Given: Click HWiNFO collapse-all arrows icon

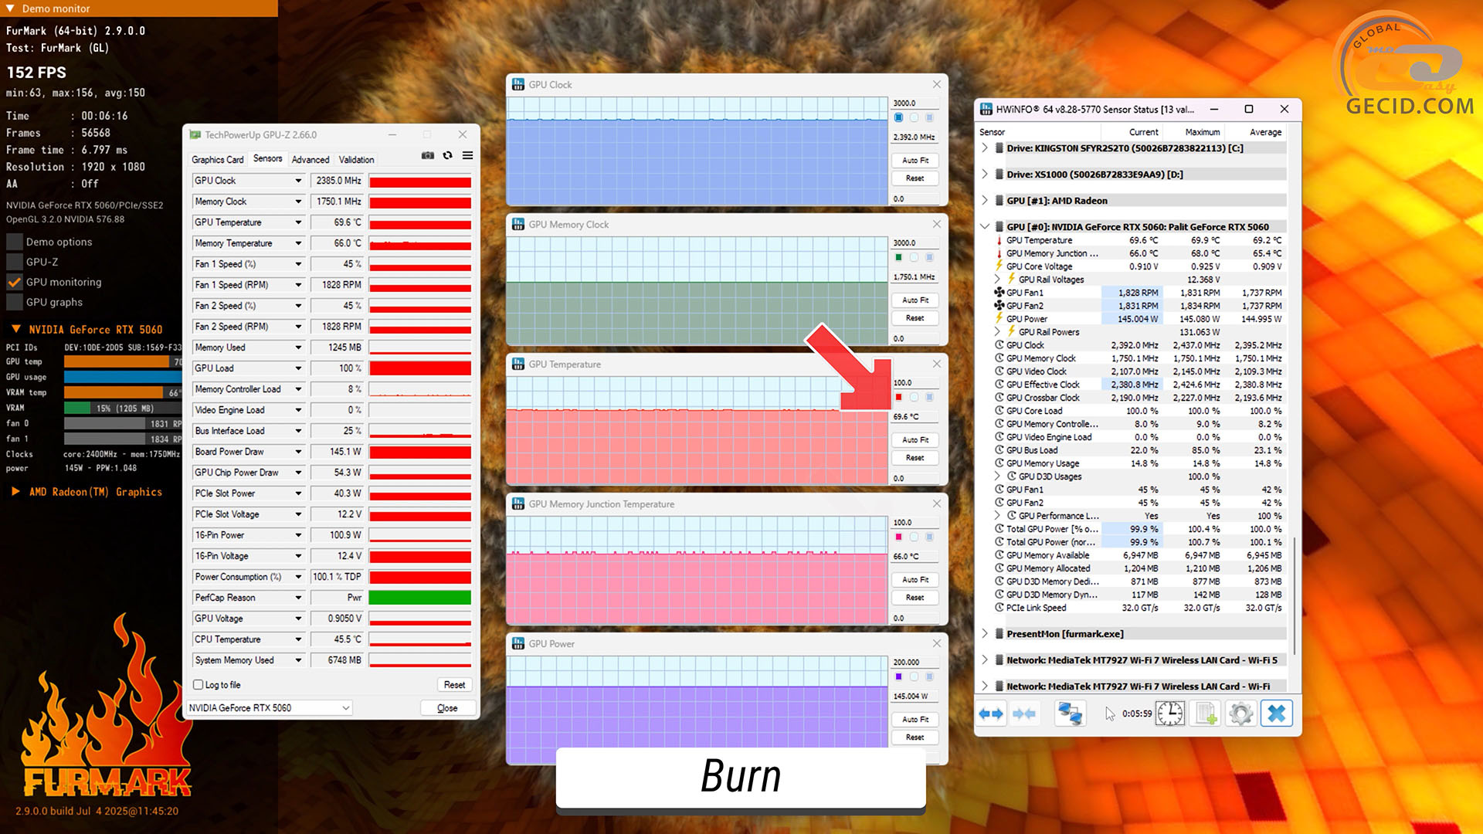Looking at the screenshot, I should coord(1024,714).
